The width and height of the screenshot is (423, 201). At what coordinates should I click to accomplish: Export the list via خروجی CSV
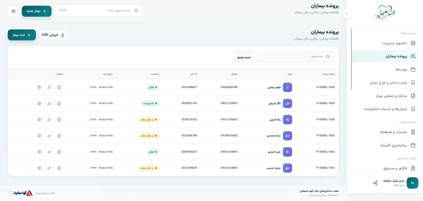coord(53,35)
